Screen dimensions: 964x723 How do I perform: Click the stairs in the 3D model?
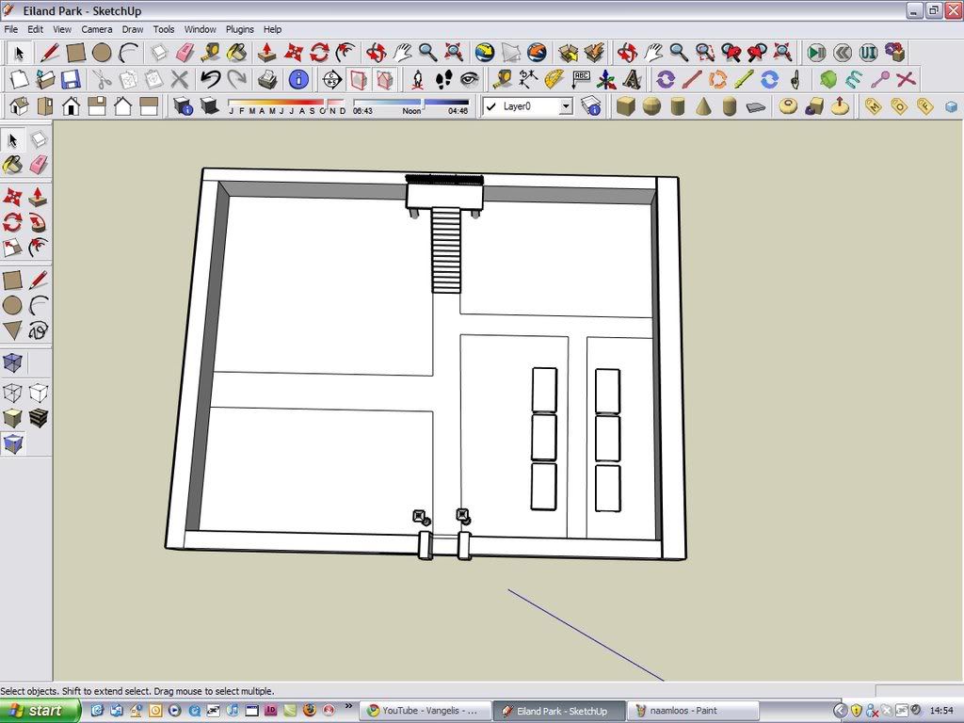tap(445, 249)
